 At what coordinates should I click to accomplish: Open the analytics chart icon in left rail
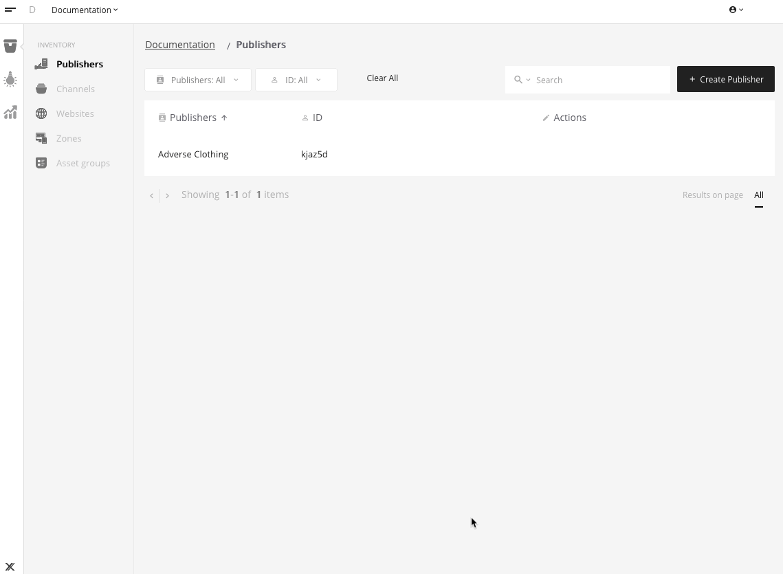[10, 113]
